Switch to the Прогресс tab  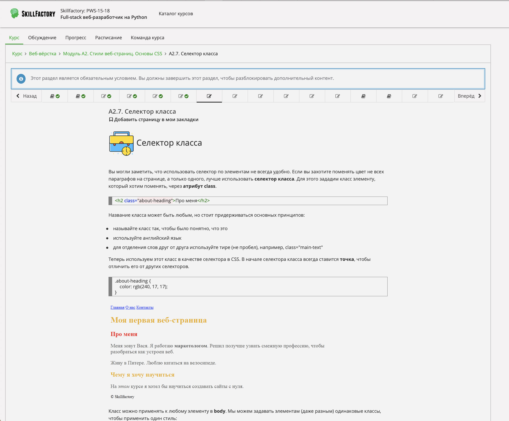76,38
